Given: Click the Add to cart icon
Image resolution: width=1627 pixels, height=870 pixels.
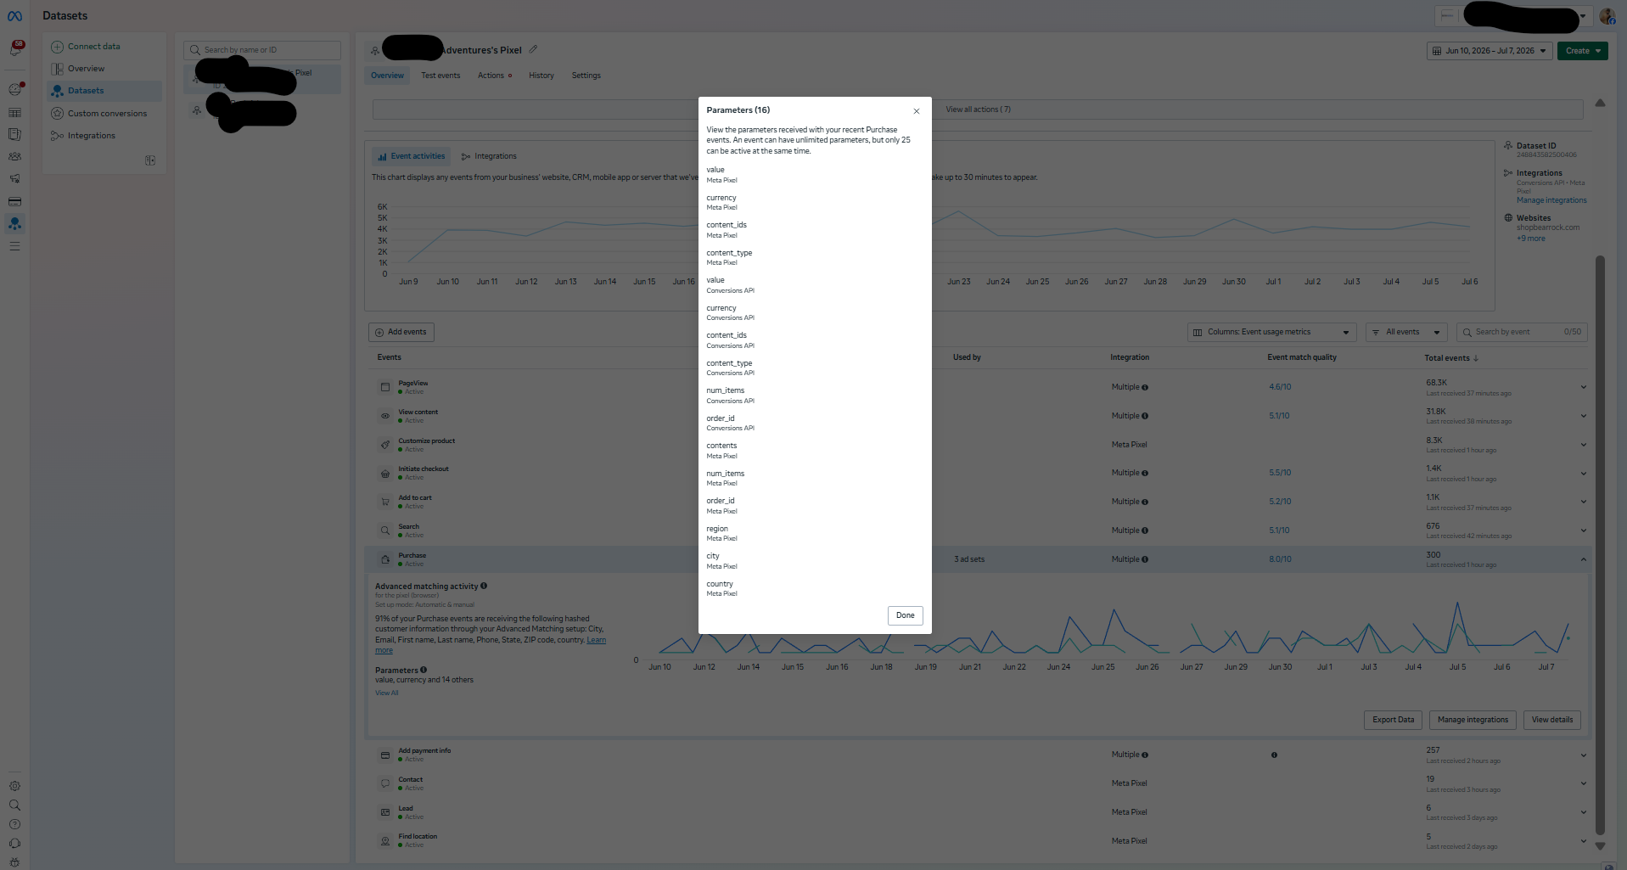Looking at the screenshot, I should pyautogui.click(x=385, y=502).
